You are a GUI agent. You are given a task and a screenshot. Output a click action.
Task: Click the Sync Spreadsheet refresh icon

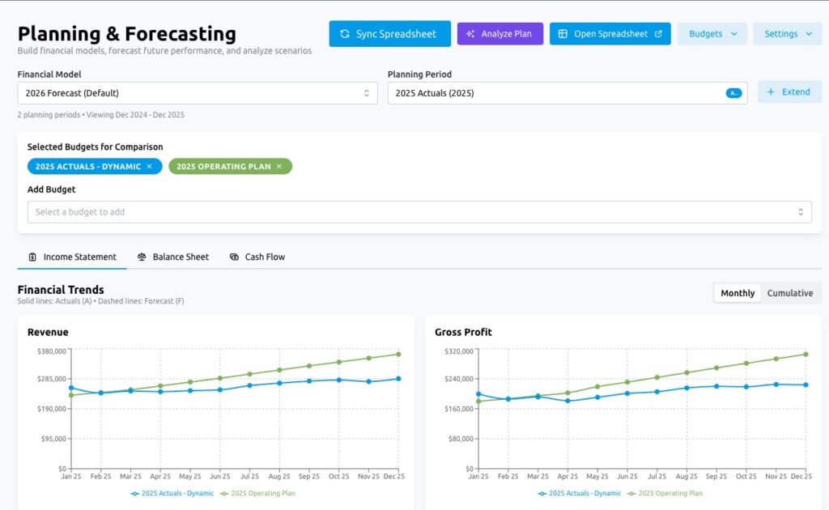pyautogui.click(x=345, y=34)
